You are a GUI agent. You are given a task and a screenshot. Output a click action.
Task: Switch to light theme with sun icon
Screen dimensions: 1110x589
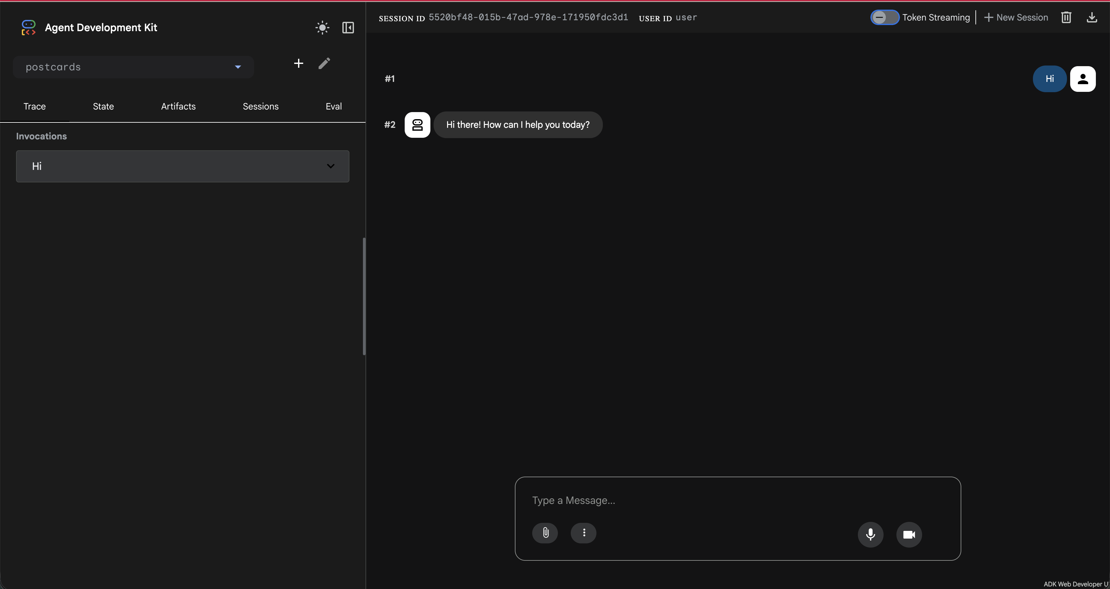(x=322, y=27)
